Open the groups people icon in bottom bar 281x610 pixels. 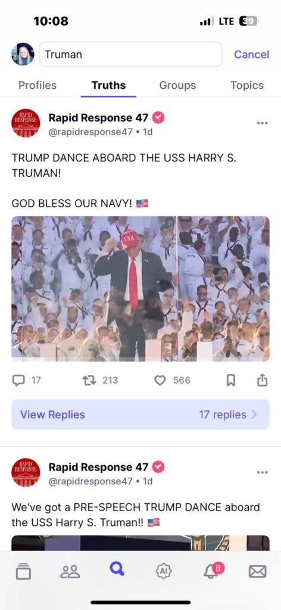tap(70, 571)
